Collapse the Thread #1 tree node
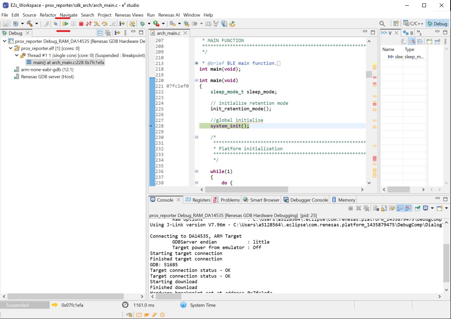This screenshot has height=319, width=451. tap(16, 55)
